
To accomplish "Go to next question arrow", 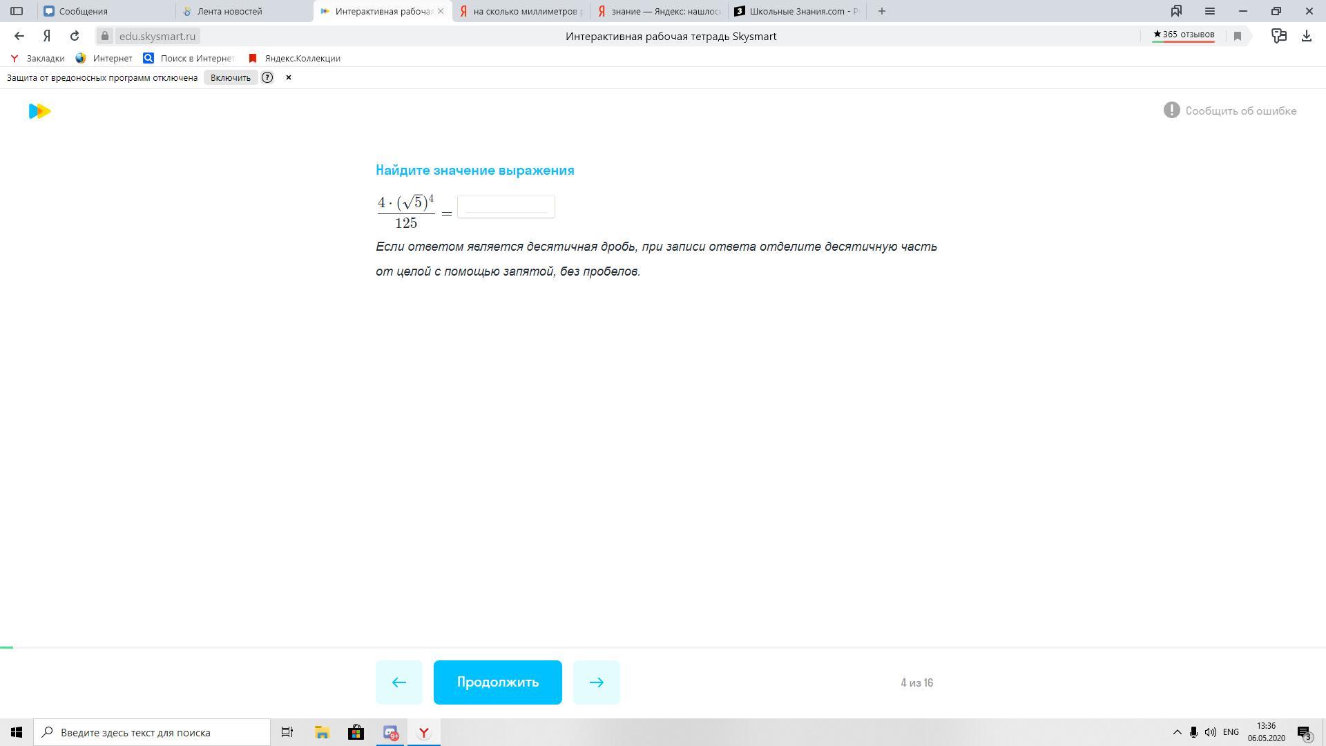I will click(x=596, y=682).
